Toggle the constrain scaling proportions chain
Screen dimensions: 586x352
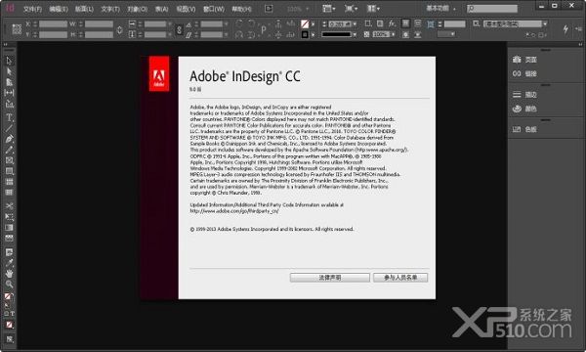tap(179, 29)
